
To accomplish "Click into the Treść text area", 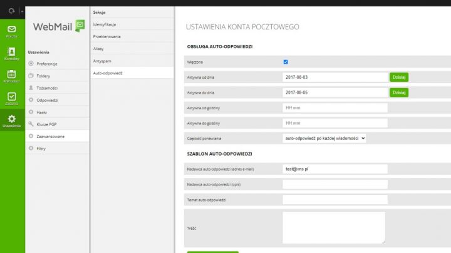I will point(333,227).
